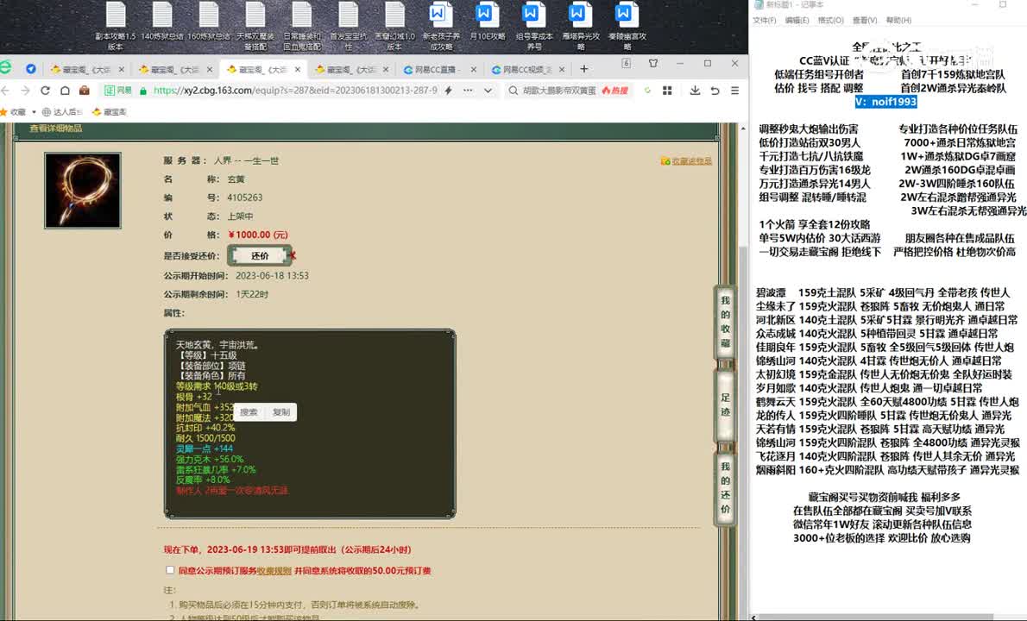Image resolution: width=1027 pixels, height=621 pixels.
Task: Expand the 收藏 bookmarks dropdown arrow
Action: tap(33, 112)
